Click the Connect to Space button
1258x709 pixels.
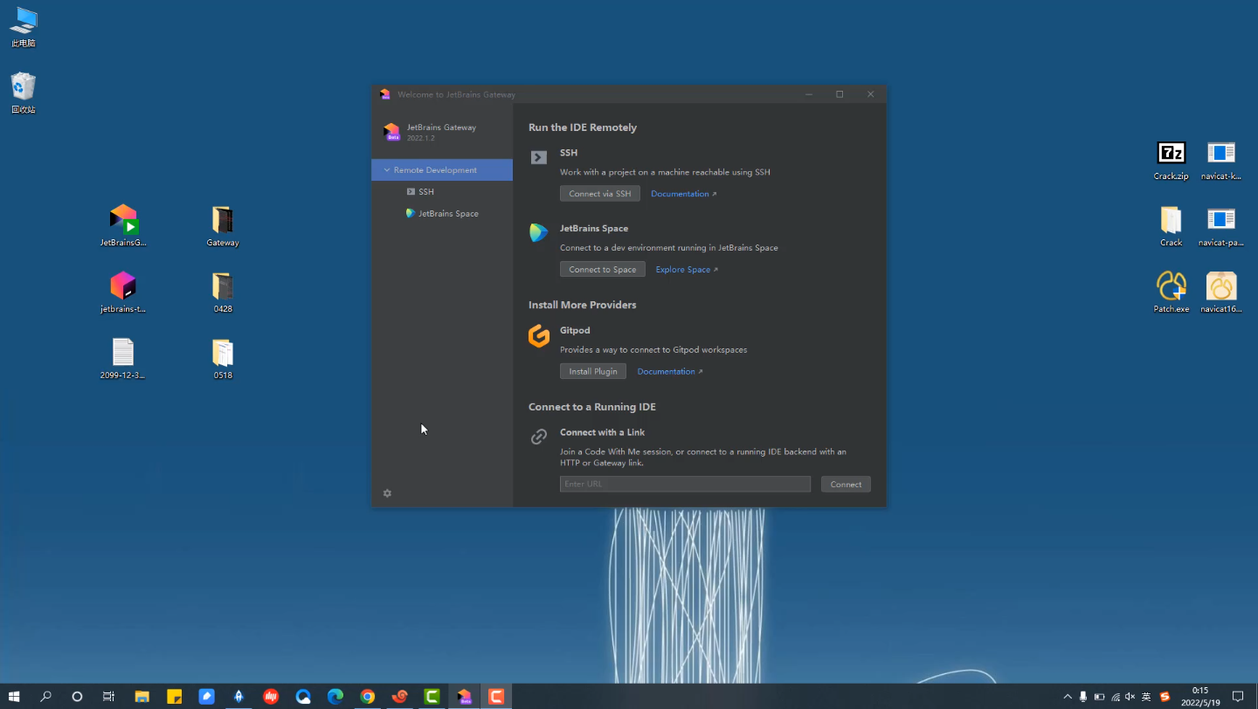click(603, 269)
